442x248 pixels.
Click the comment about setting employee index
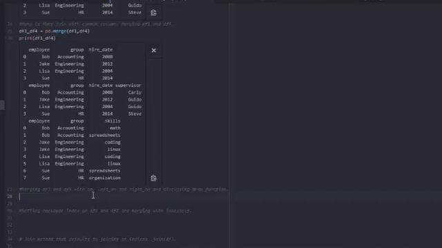click(x=105, y=211)
